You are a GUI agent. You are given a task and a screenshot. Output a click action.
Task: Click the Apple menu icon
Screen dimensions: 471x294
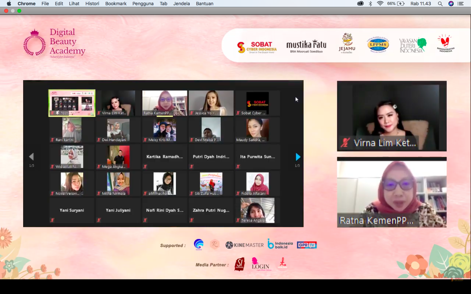point(9,4)
